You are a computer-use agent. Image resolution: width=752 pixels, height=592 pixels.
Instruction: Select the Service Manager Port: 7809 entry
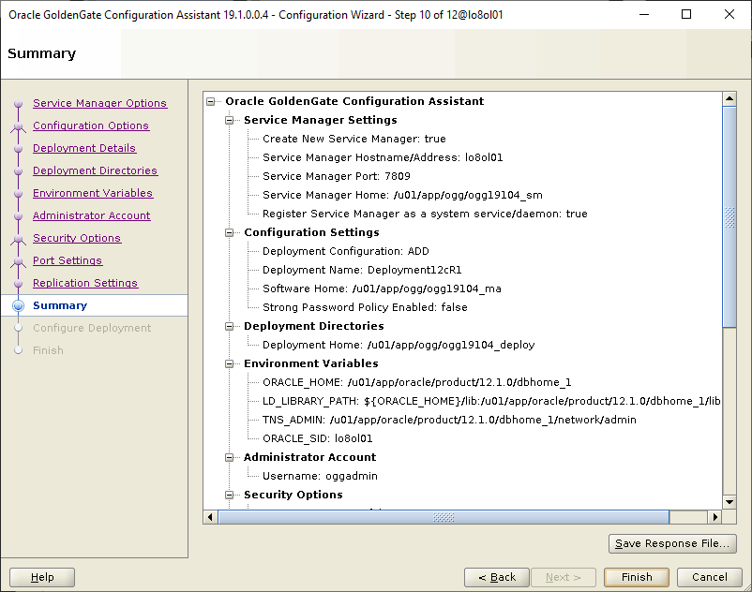click(336, 176)
